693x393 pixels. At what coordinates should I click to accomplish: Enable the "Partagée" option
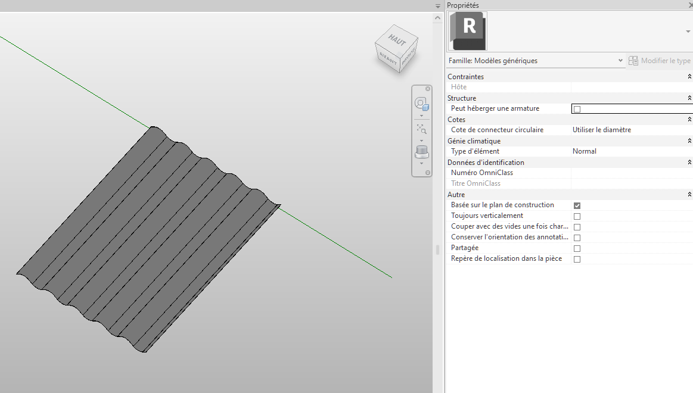[x=576, y=248]
